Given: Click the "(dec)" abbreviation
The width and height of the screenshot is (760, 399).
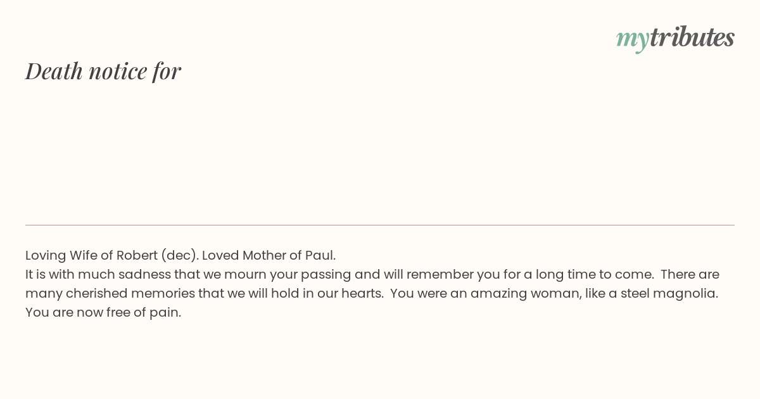Looking at the screenshot, I should coord(178,255).
